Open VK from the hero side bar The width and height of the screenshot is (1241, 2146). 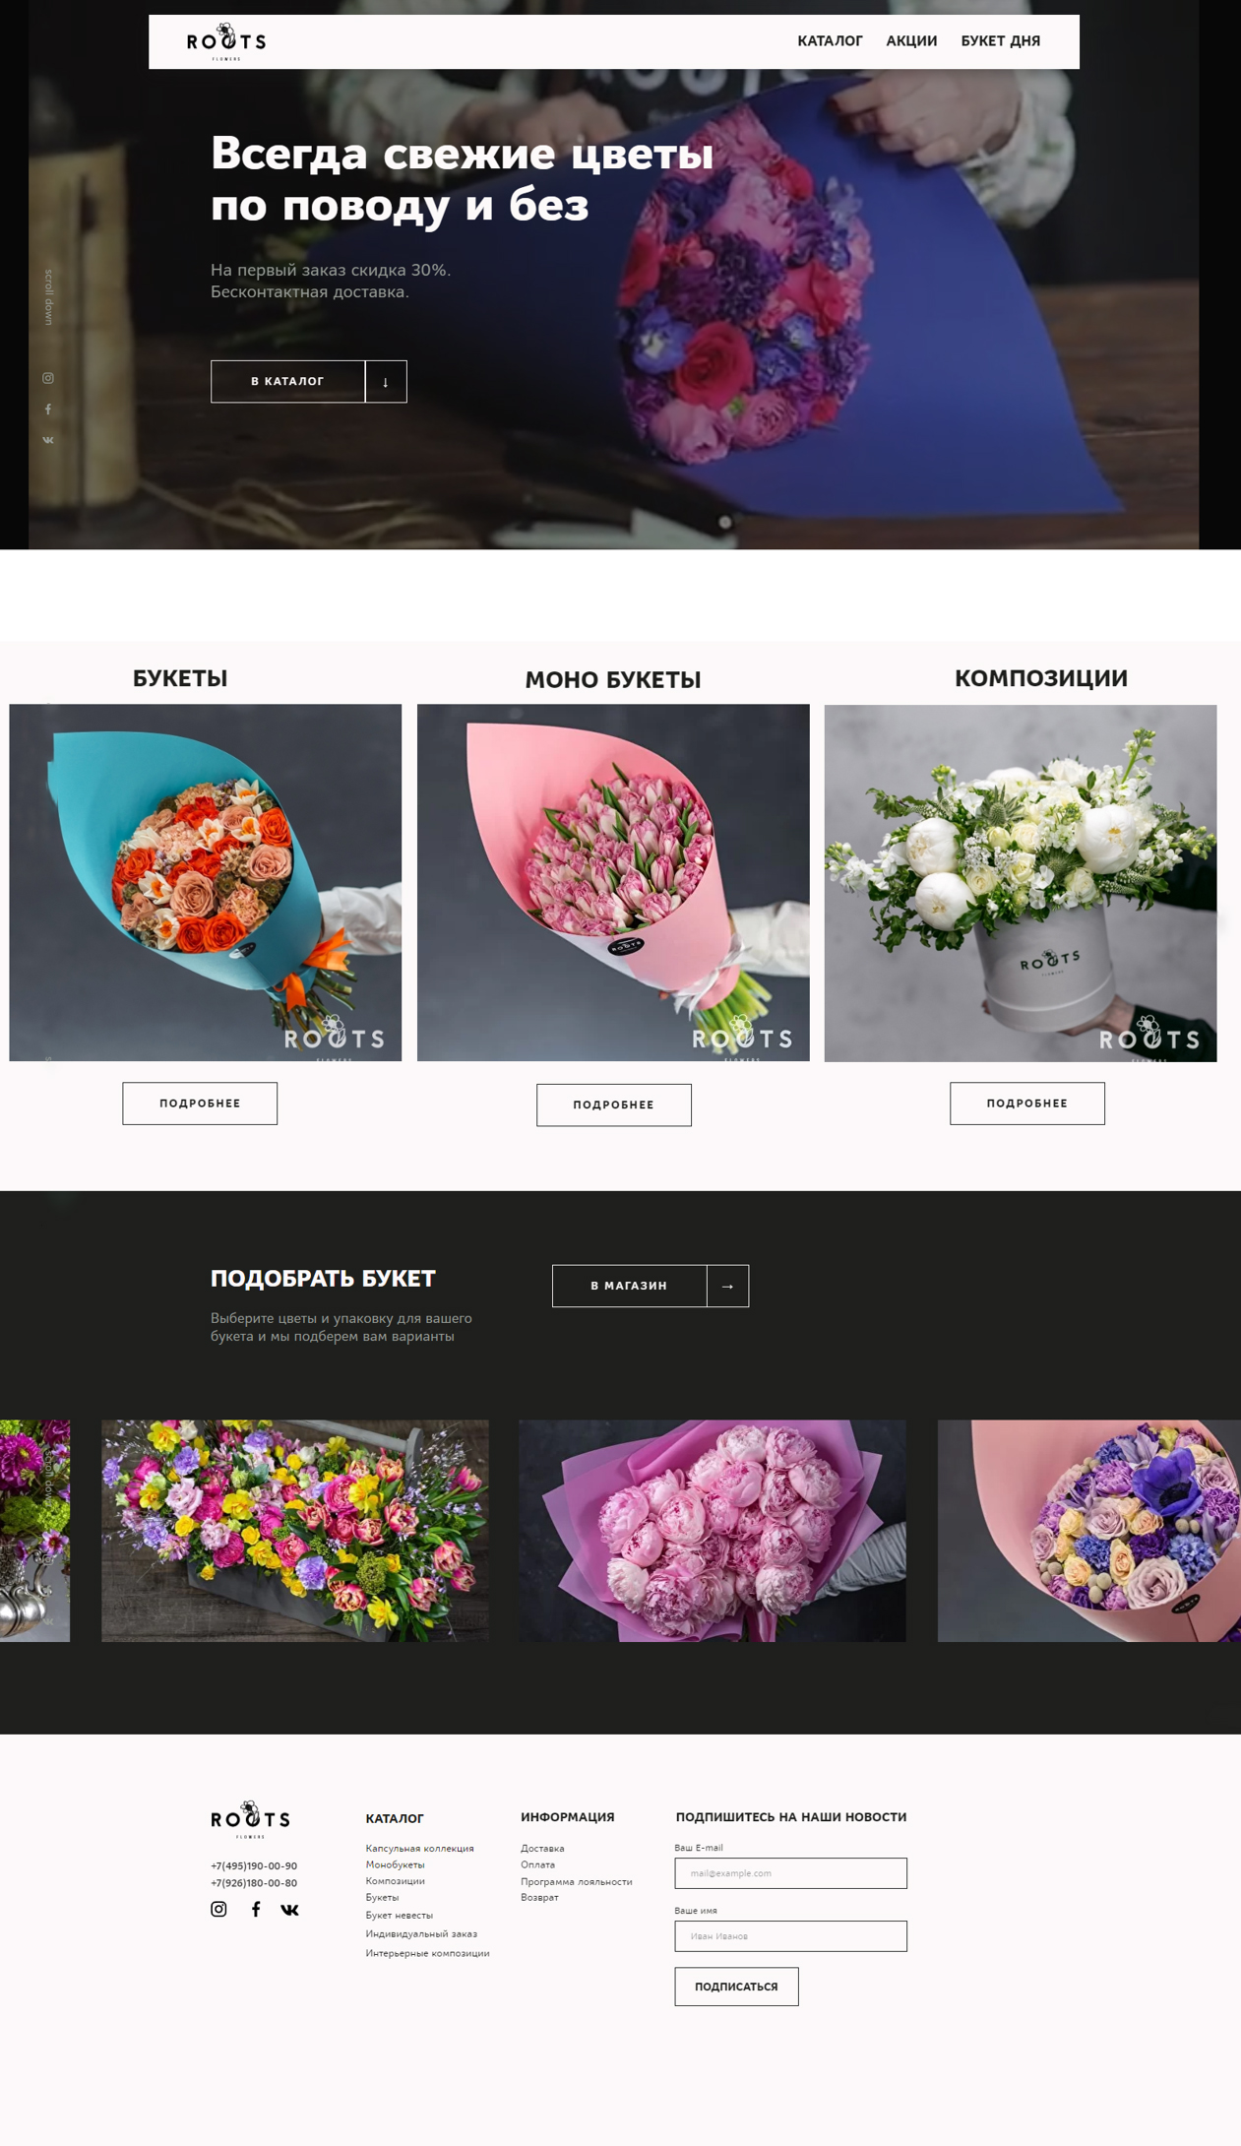(48, 440)
